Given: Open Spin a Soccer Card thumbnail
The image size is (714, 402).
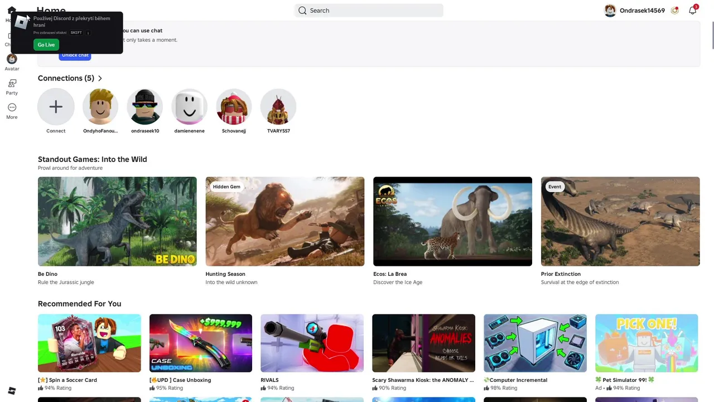Looking at the screenshot, I should pyautogui.click(x=89, y=343).
